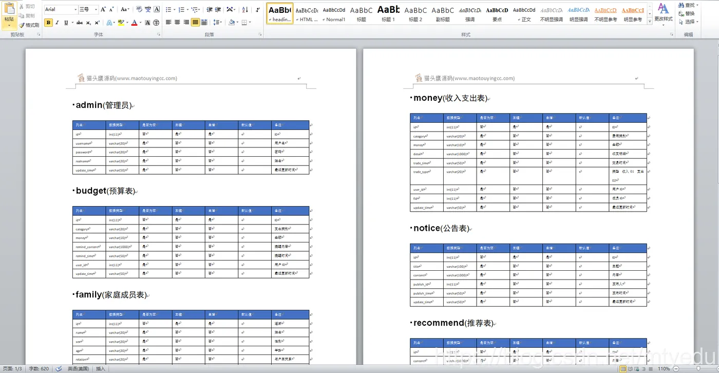The image size is (719, 373).
Task: Click the Character Shading gray A icon
Action: click(148, 23)
